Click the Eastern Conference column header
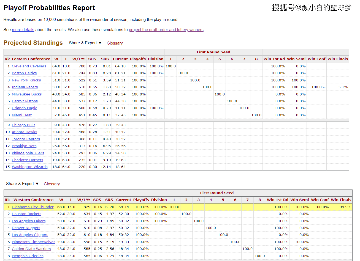The height and width of the screenshot is (261, 360). (x=31, y=59)
